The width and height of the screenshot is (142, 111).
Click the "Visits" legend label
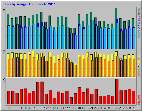[x=139, y=60]
